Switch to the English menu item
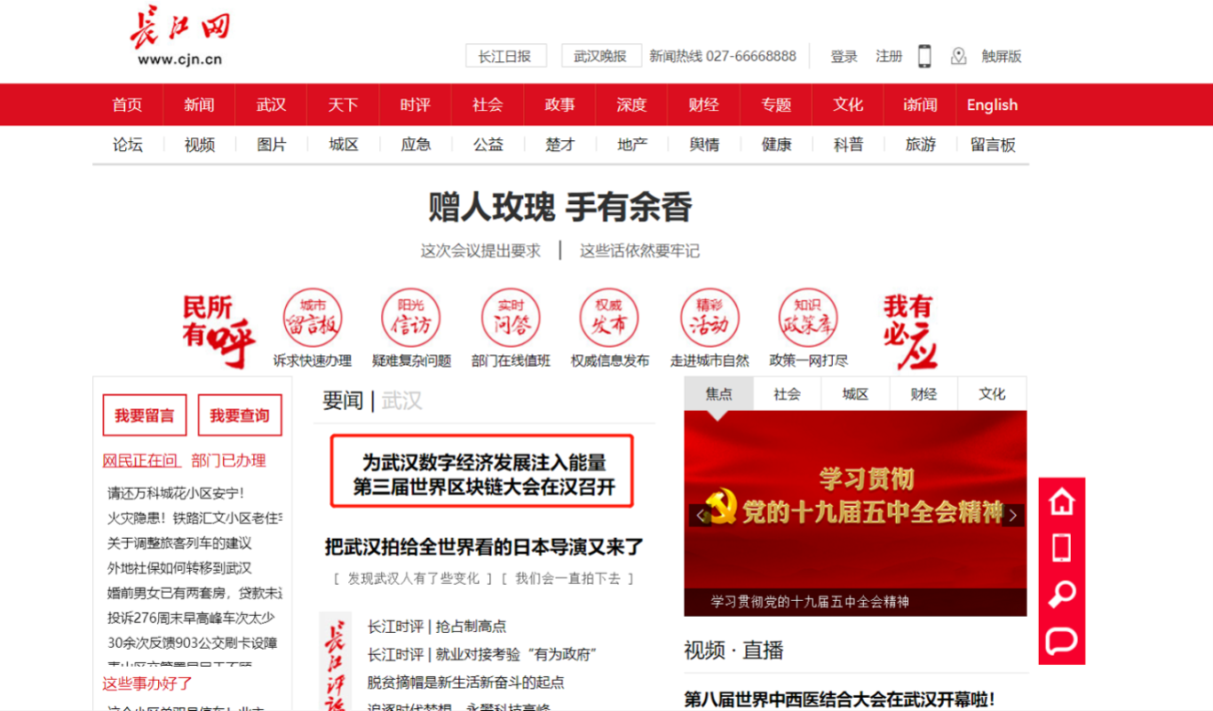This screenshot has height=711, width=1213. coord(991,105)
